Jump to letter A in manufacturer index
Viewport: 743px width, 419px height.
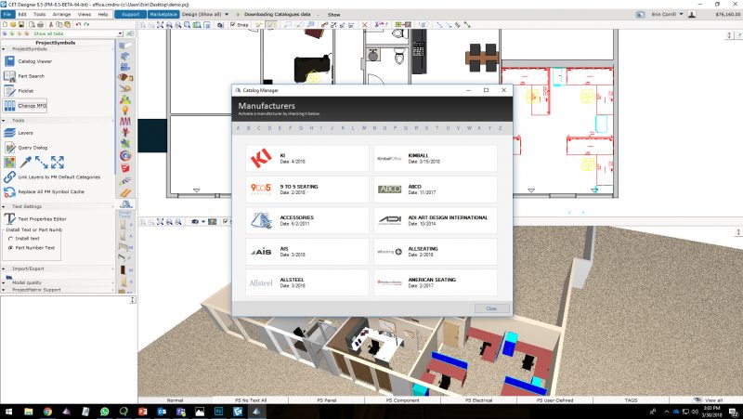pyautogui.click(x=238, y=128)
